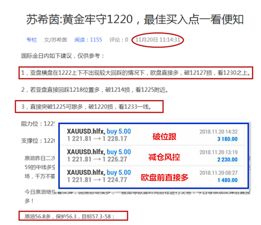Open the 专栏 column link
Viewport: 261px width, 225px height.
(x=31, y=40)
